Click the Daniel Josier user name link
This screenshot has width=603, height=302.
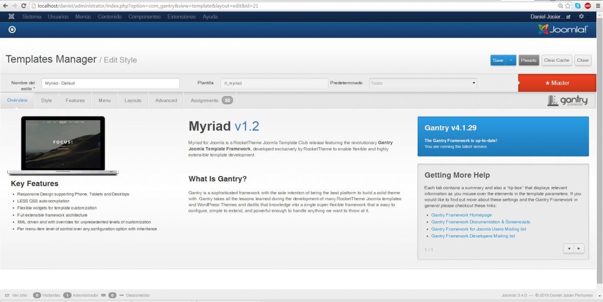coord(548,17)
